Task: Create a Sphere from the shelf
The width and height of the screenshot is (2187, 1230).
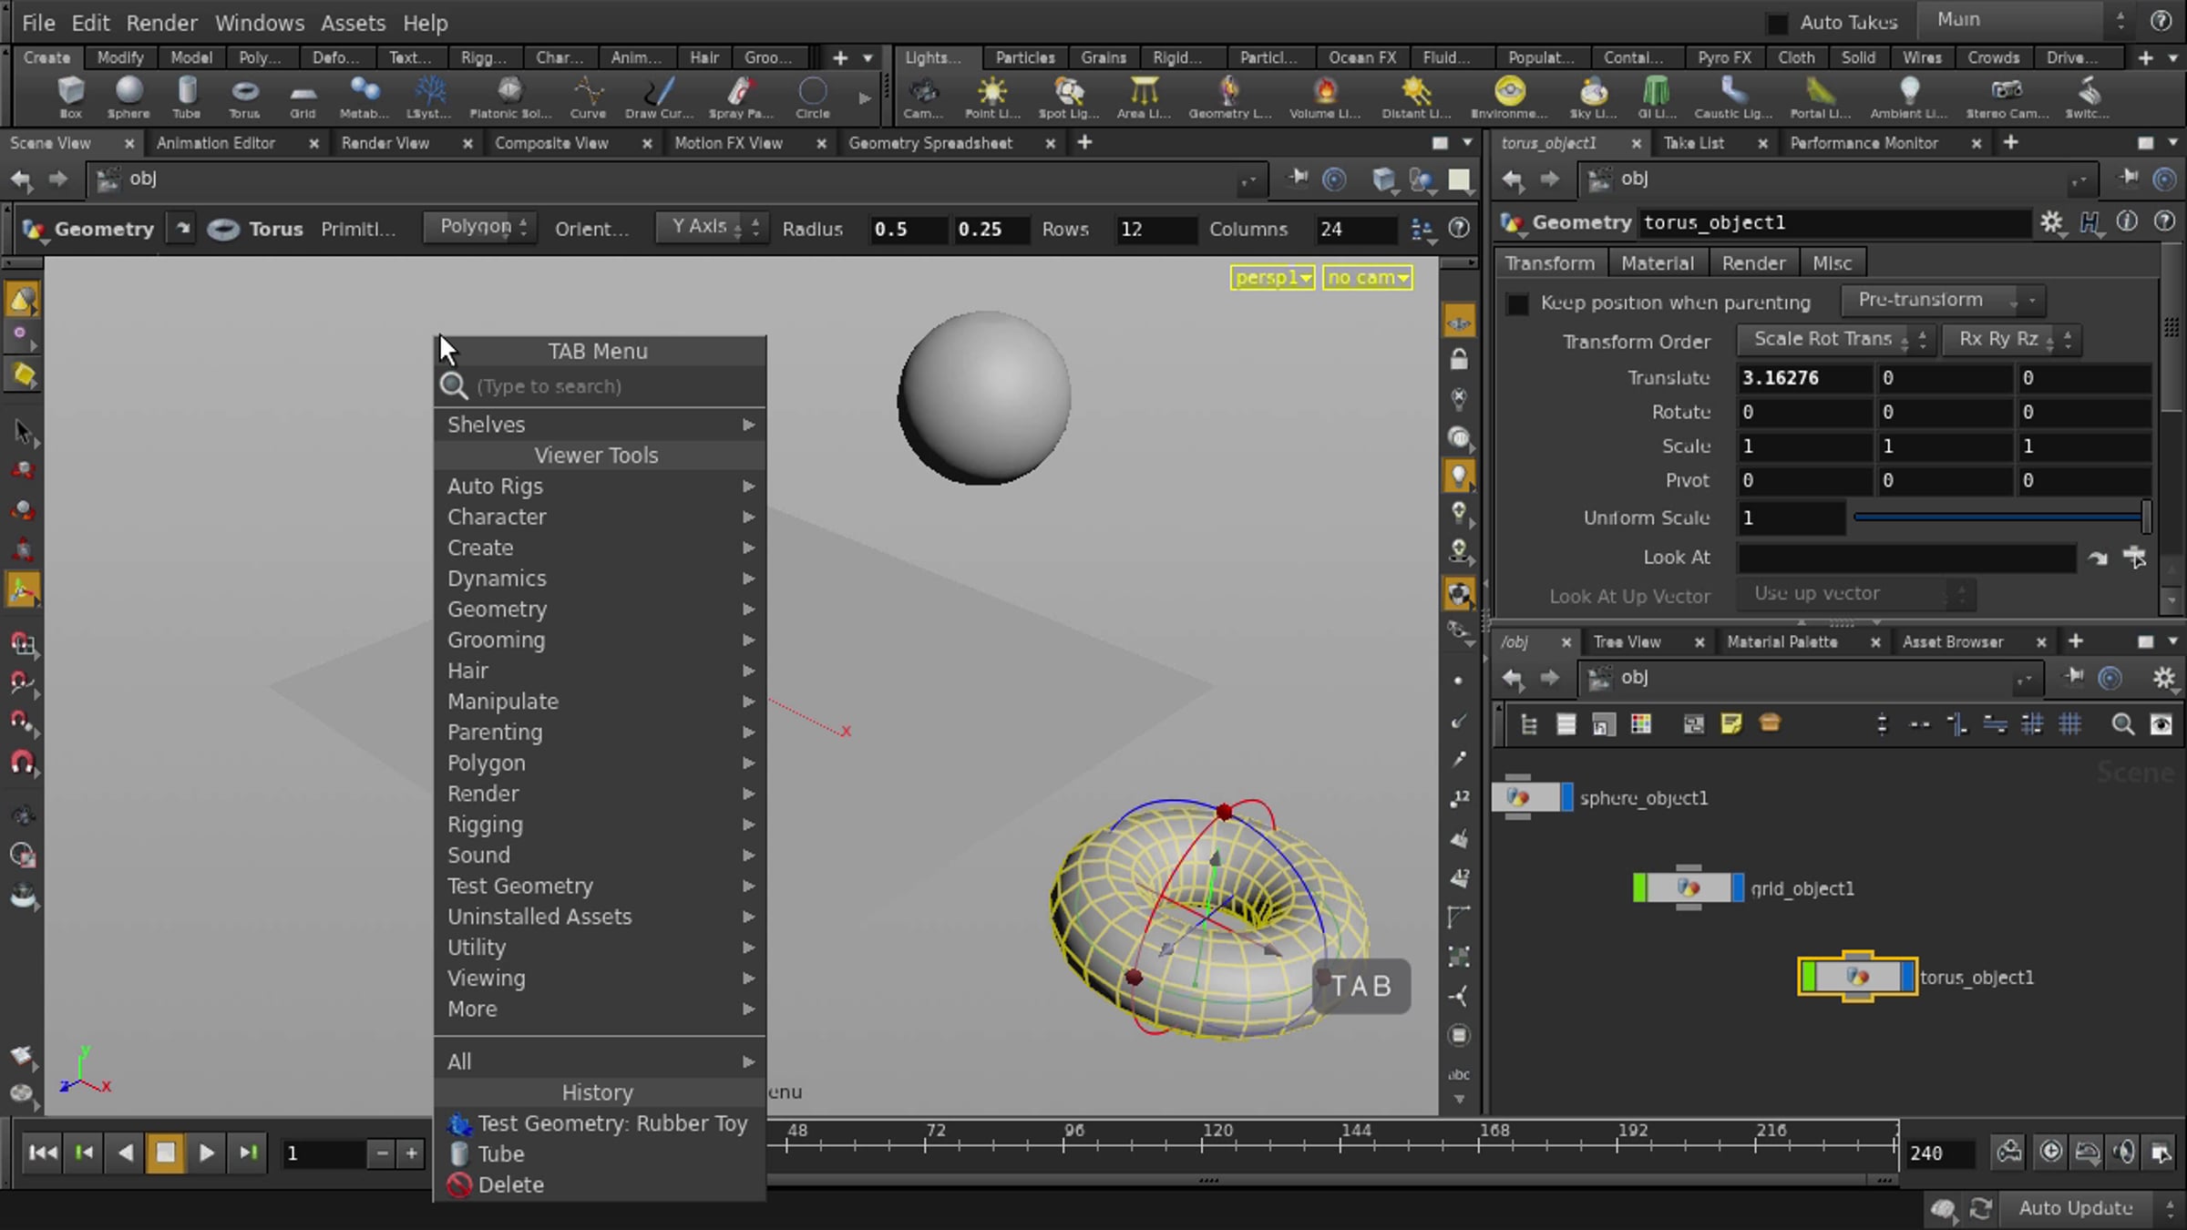Action: click(128, 97)
